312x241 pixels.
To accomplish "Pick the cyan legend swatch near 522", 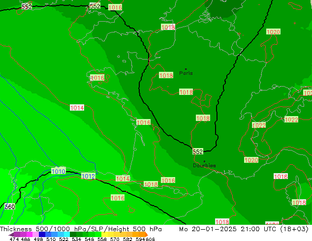I will pos(67,234).
